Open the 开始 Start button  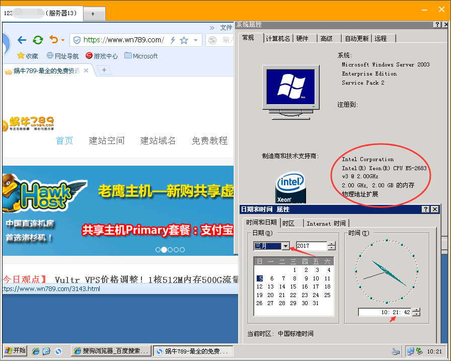pos(15,350)
